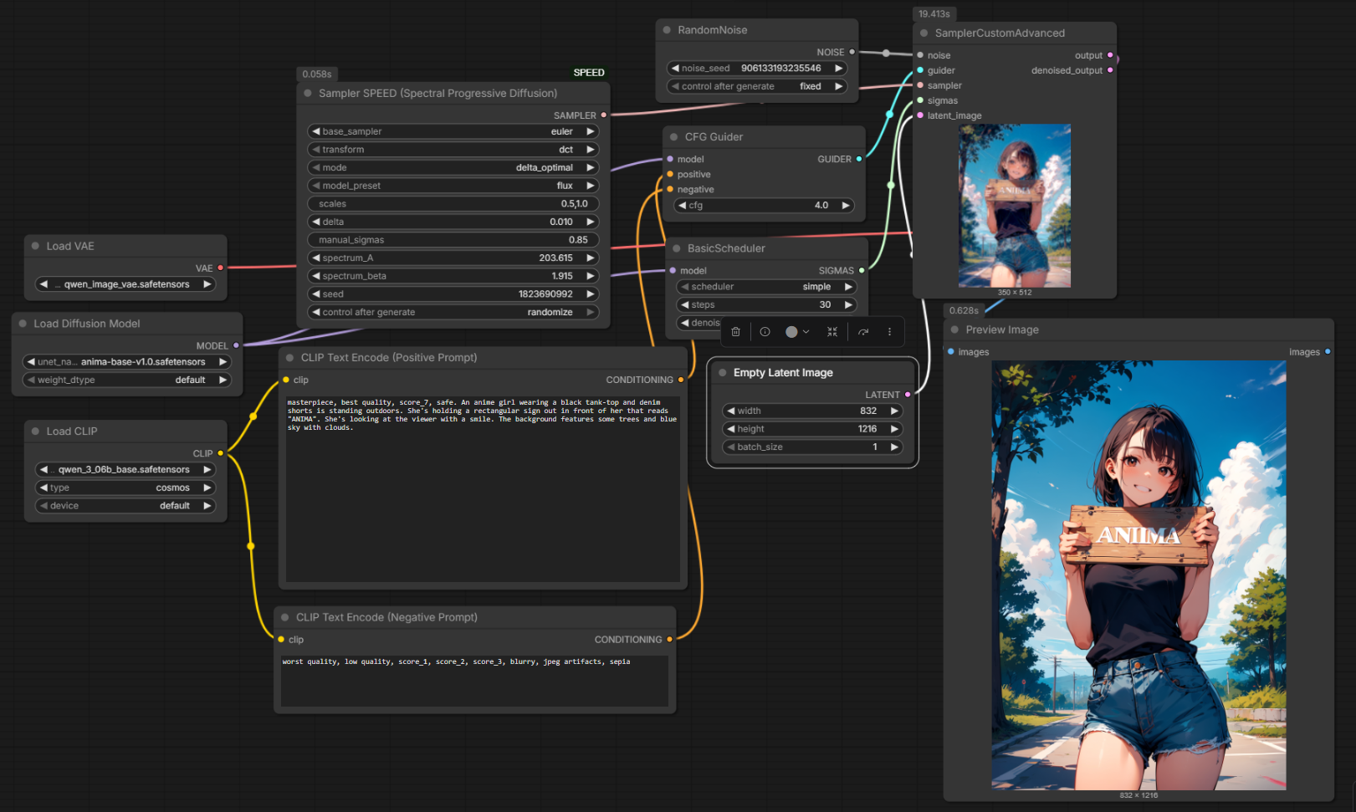Increase spectrum_A with its right arrow
The height and width of the screenshot is (812, 1356).
coord(590,258)
